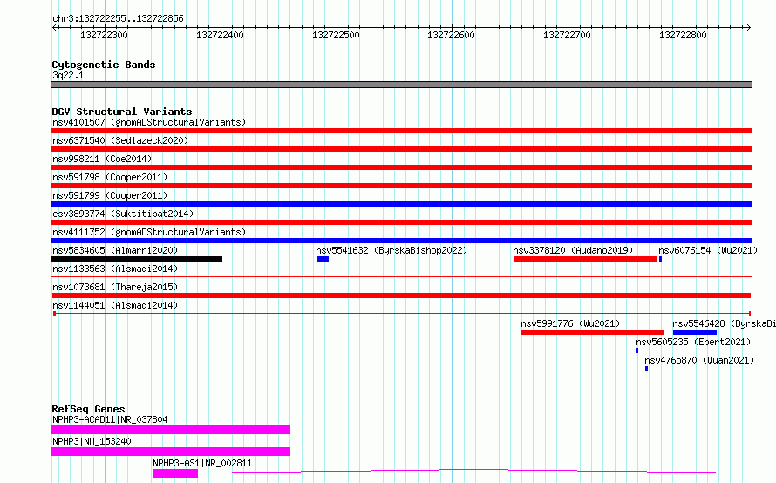This screenshot has width=776, height=483.
Task: Select the nsv1144051 (Alsmadi2014) label
Action: click(x=115, y=305)
